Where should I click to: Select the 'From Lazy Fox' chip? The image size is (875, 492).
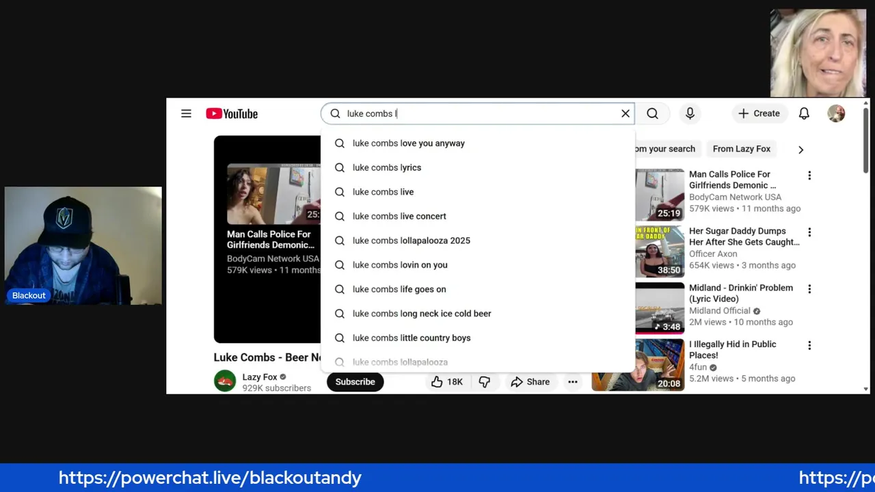[741, 149]
